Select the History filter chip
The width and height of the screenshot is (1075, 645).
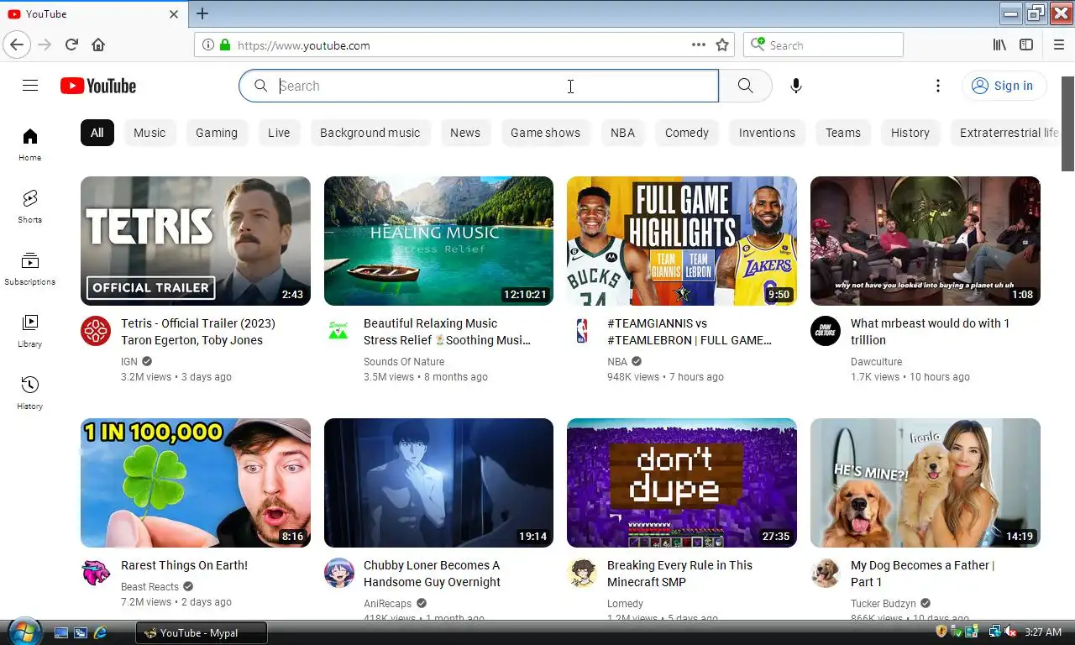click(x=910, y=133)
